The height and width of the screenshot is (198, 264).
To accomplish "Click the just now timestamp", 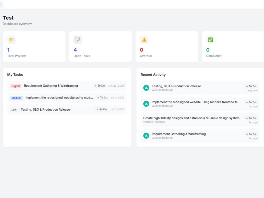I will (x=252, y=91).
